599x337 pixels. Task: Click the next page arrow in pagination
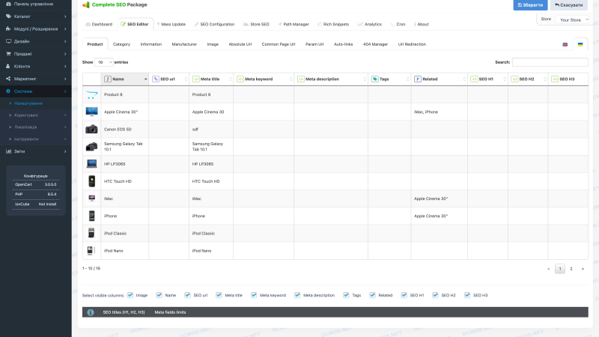point(583,269)
